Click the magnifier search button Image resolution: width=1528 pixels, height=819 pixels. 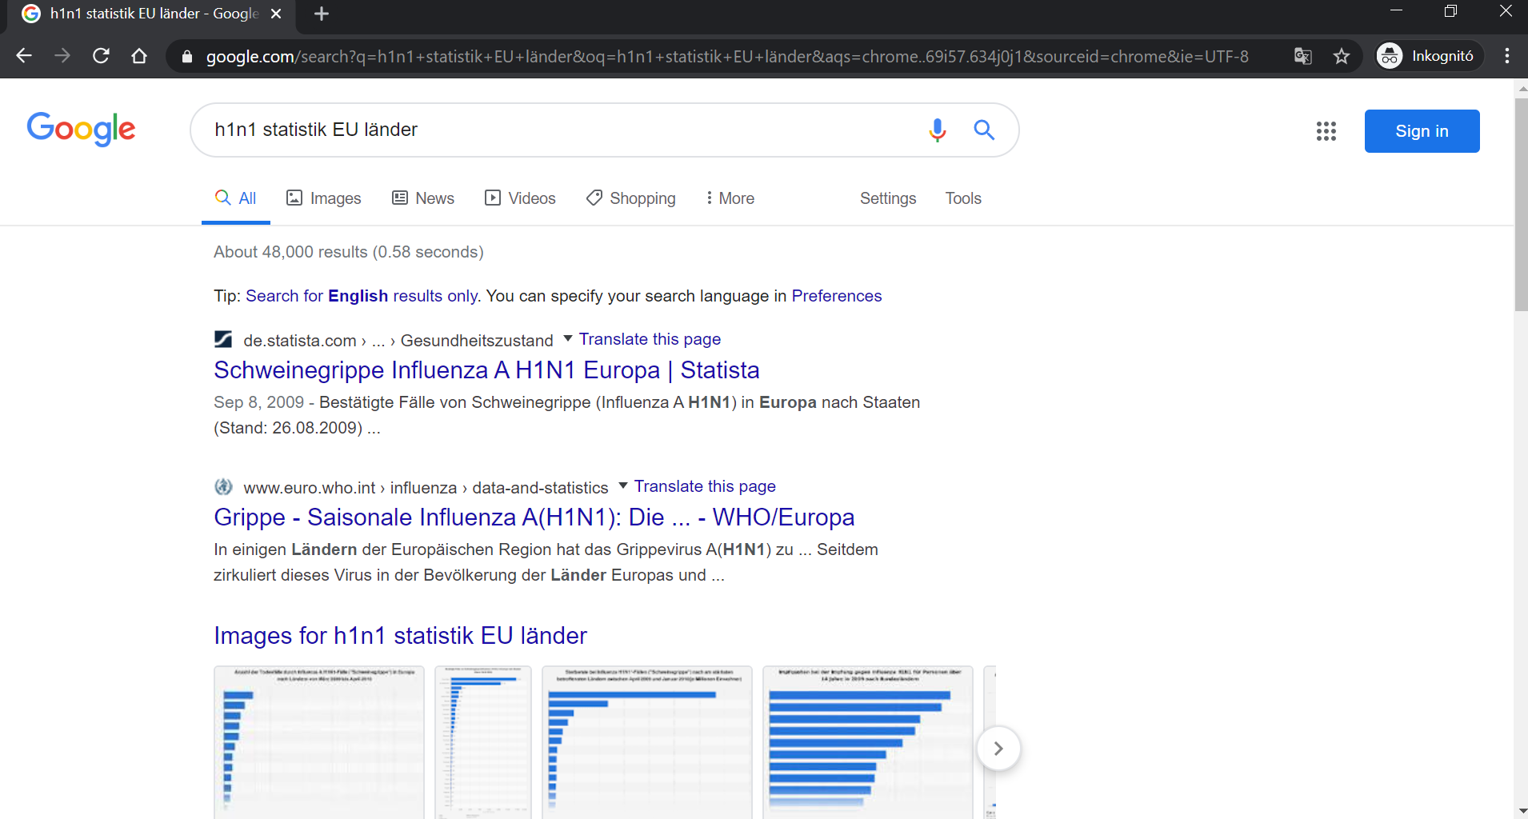984,130
